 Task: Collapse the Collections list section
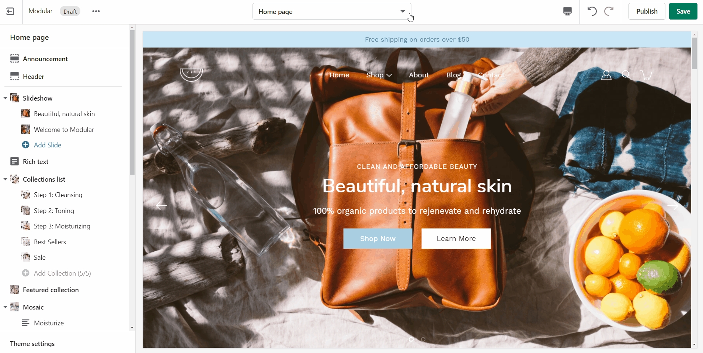(5, 179)
